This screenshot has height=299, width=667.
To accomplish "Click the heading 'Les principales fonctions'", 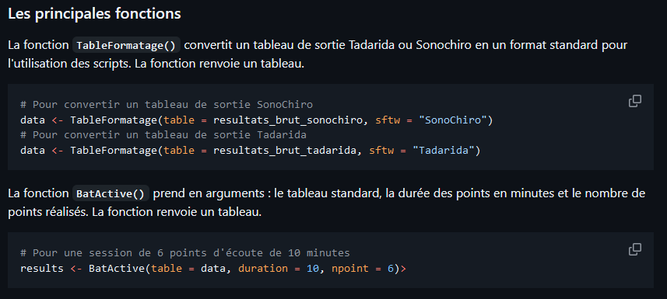I will tap(94, 14).
